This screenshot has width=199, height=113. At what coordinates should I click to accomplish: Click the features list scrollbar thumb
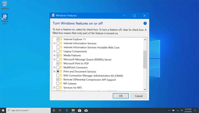[x=145, y=59]
